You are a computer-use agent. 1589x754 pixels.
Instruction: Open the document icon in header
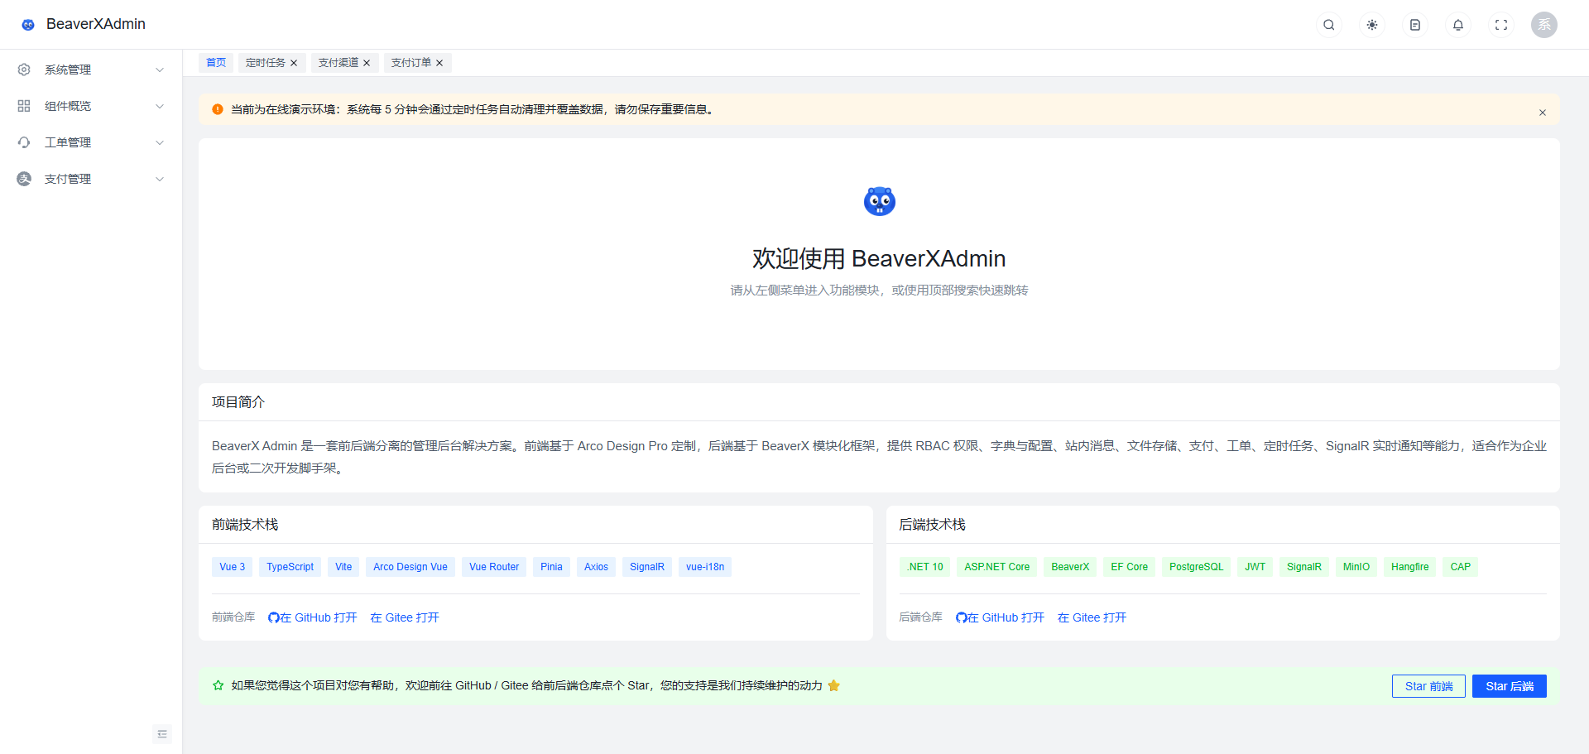(x=1415, y=25)
